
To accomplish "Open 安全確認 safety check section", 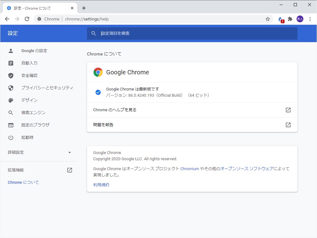I will click(29, 75).
